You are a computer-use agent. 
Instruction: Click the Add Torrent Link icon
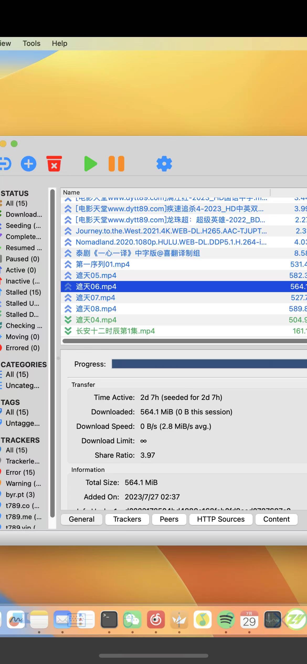pos(5,164)
